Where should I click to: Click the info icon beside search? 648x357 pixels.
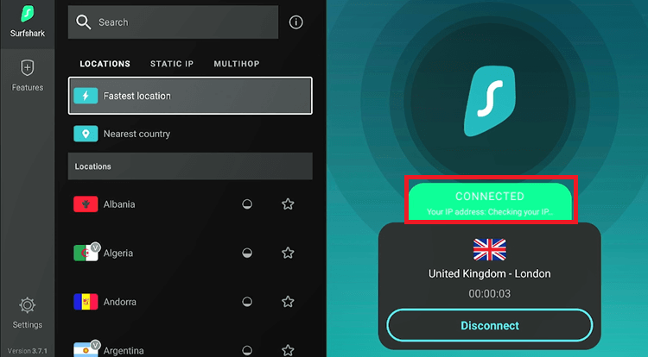coord(295,22)
